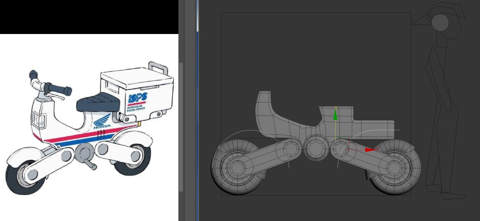Click the reference panel vertical scrollbar
Viewport: 480px width, 221px height.
tap(181, 127)
